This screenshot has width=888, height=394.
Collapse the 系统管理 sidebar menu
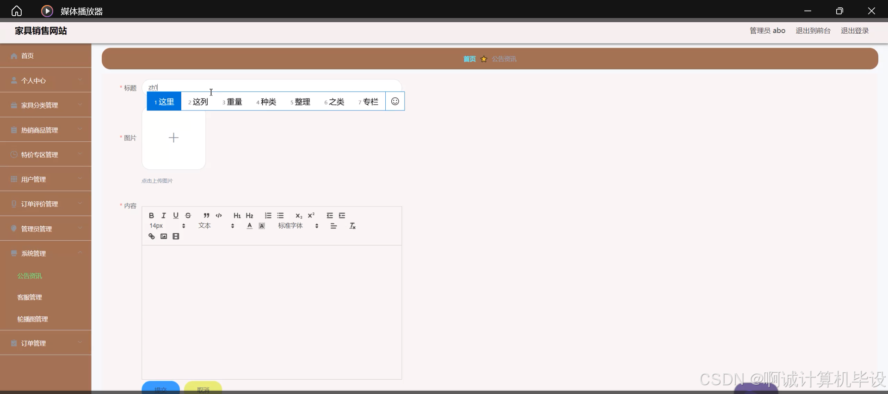tap(45, 253)
